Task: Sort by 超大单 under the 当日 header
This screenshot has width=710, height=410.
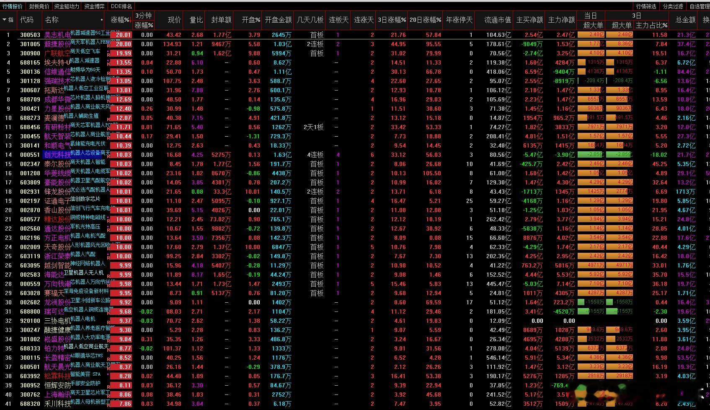Action: point(593,25)
